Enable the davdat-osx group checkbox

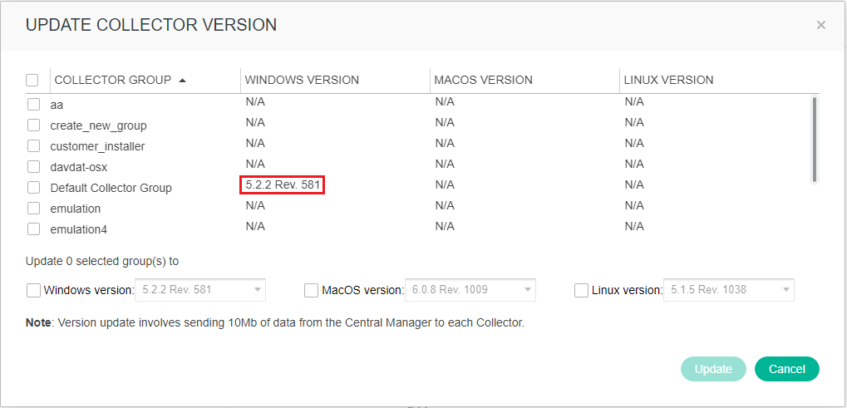coord(34,167)
